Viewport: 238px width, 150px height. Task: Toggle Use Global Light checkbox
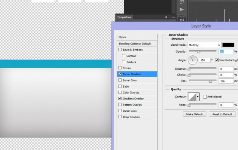(x=217, y=60)
